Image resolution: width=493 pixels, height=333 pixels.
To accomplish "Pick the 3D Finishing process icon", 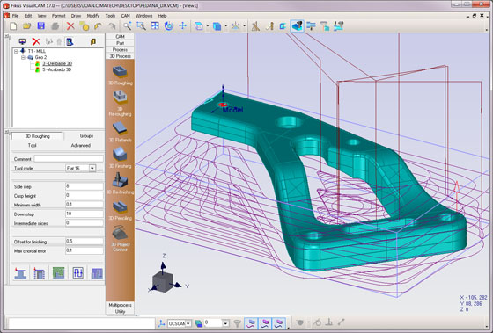I will (x=120, y=155).
